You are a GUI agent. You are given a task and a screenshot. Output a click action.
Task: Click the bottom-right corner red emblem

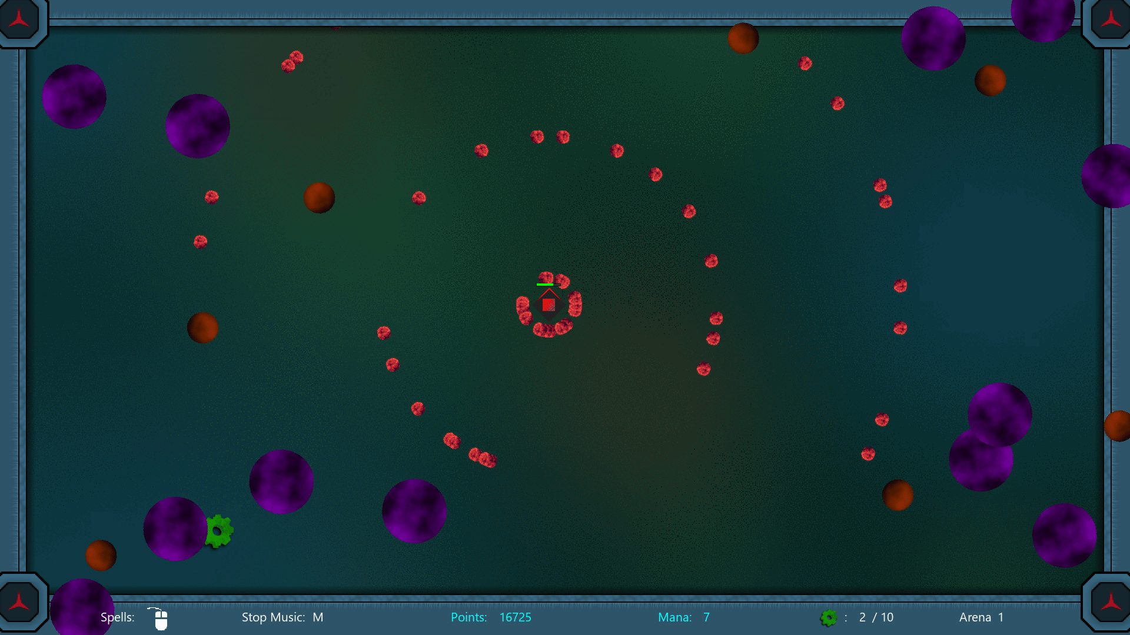pyautogui.click(x=1111, y=602)
